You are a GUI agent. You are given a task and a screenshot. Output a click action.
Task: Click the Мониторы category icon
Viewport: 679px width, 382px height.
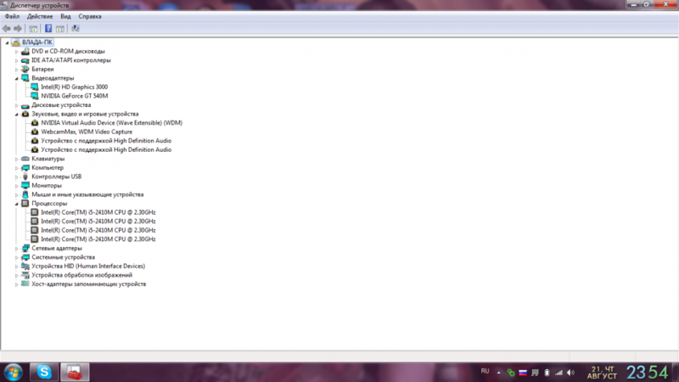pyautogui.click(x=25, y=186)
